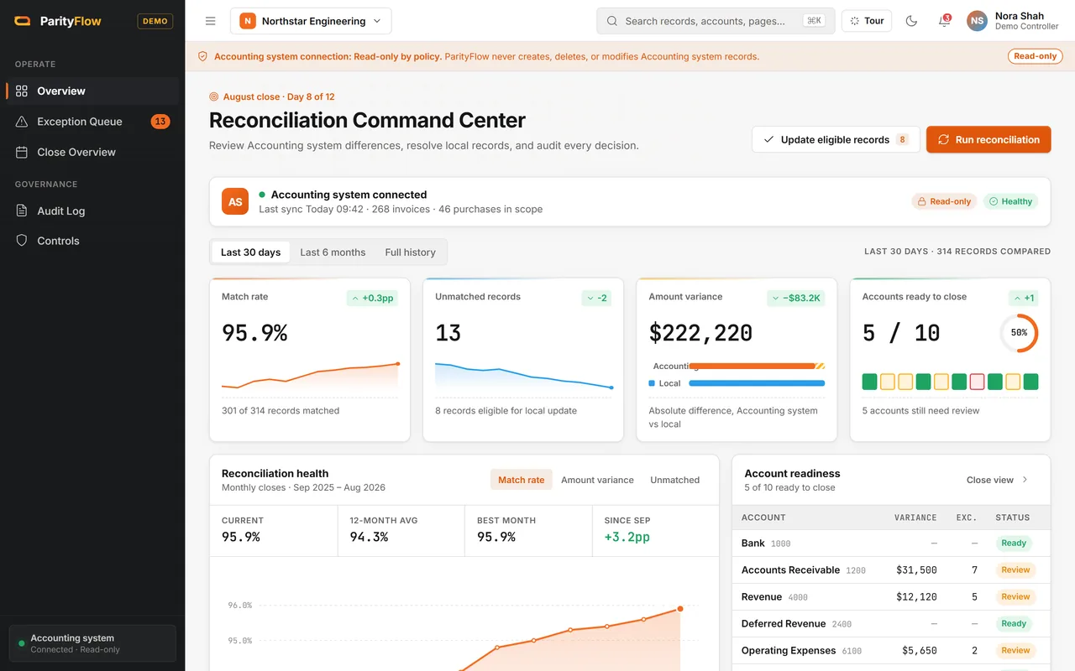1075x671 pixels.
Task: Start the Tour button
Action: (867, 21)
